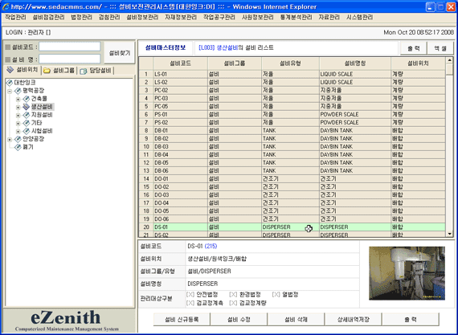Switch to the 설비그룹 tab
The image size is (458, 335).
pos(59,71)
